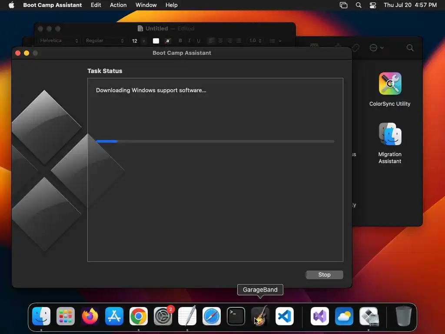Screen dimensions: 445x334
Task: Open Control Center in the menu bar
Action: [x=372, y=5]
